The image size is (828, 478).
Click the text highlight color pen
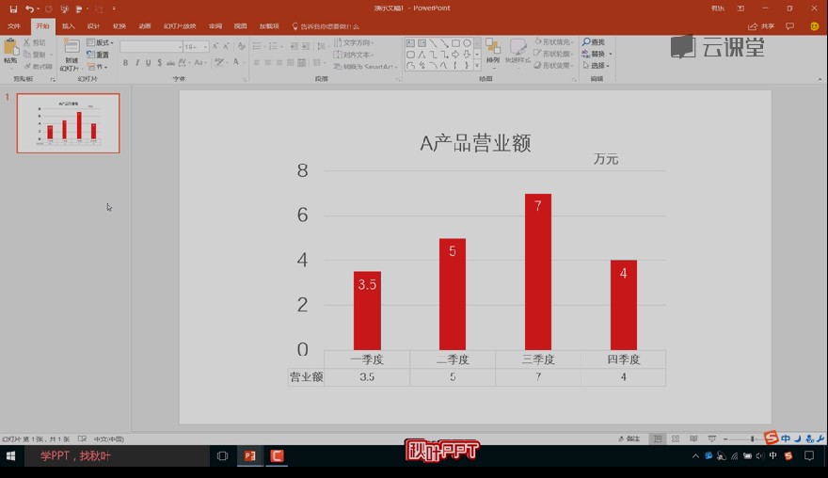[218, 63]
